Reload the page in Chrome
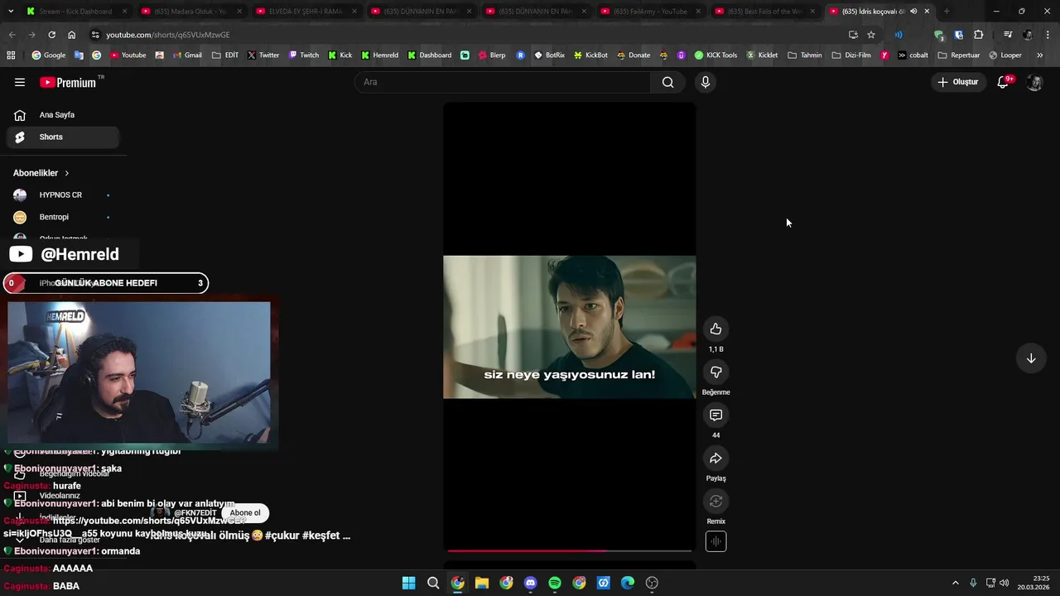 click(51, 35)
